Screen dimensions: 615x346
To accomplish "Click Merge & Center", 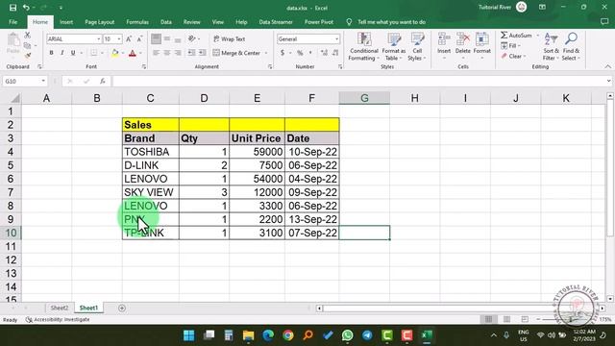I will click(236, 53).
